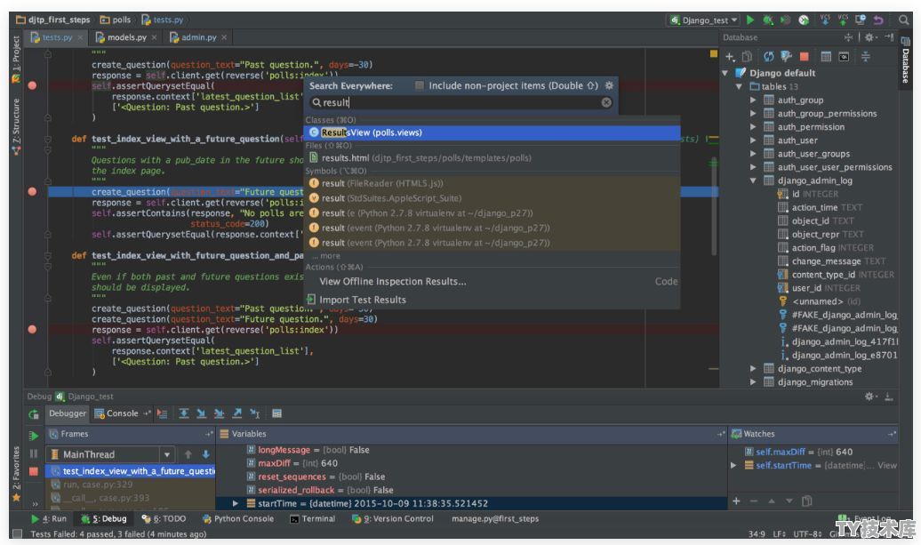This screenshot has height=545, width=921.
Task: Click '... more' under Symbols results
Action: (326, 256)
